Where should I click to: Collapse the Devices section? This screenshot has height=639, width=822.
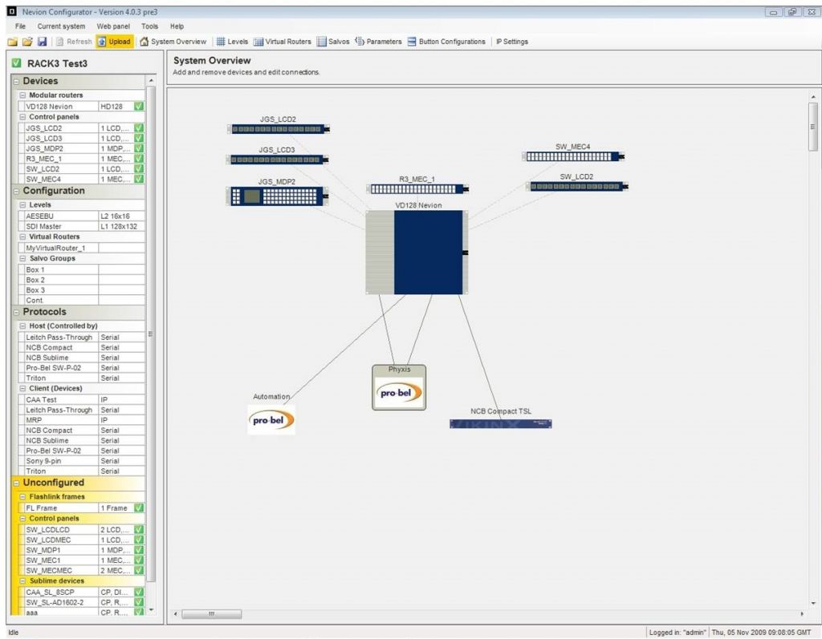tap(15, 80)
